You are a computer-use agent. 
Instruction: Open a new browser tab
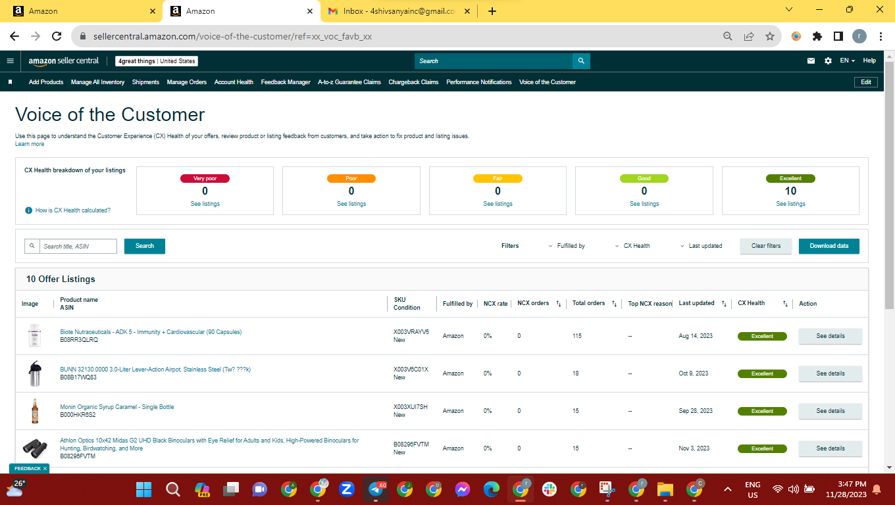[492, 11]
